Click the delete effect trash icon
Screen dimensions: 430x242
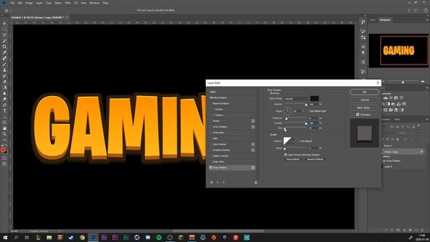pyautogui.click(x=255, y=182)
